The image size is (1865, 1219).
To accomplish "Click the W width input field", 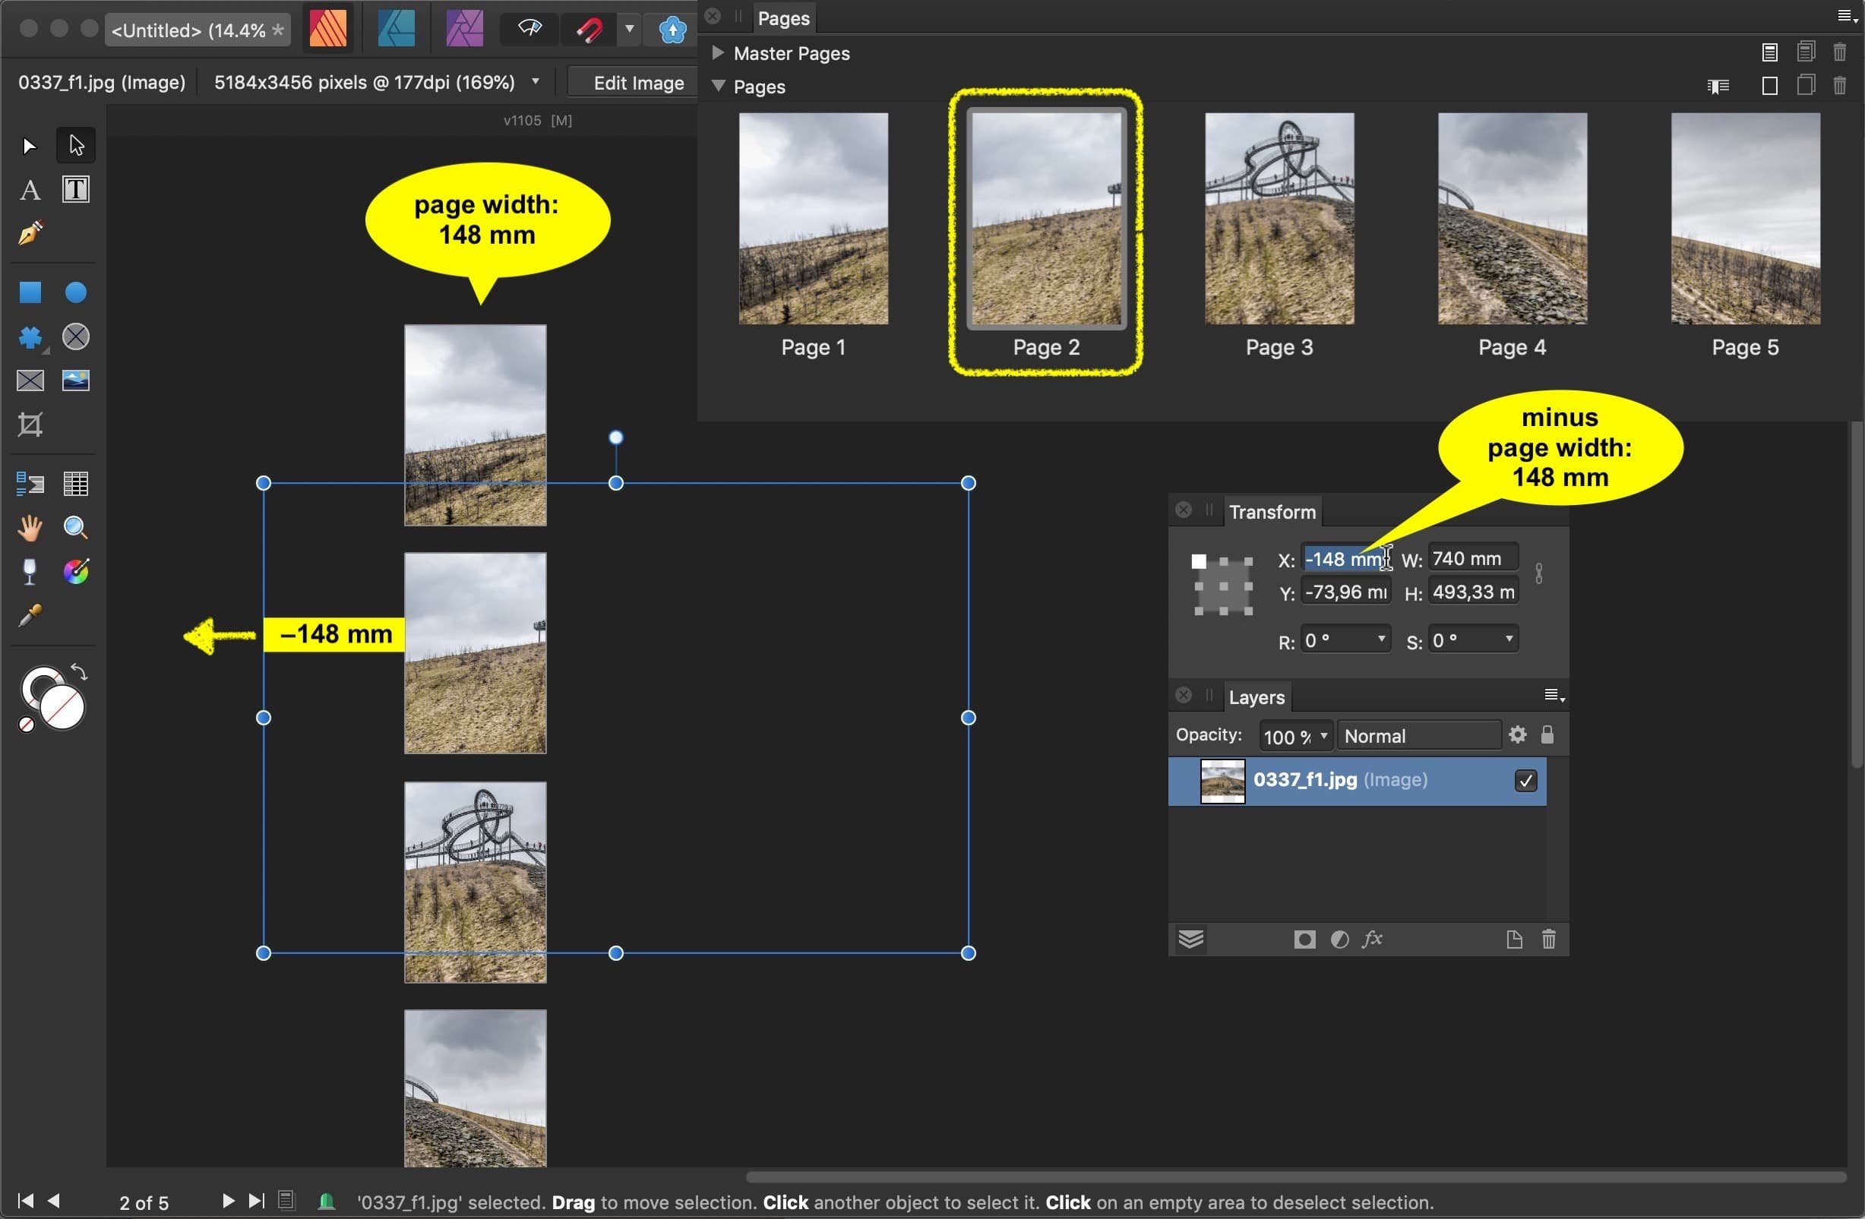I will click(x=1472, y=558).
